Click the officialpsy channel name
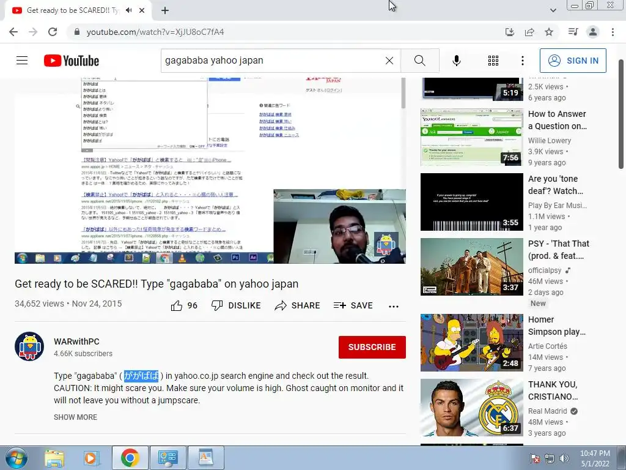This screenshot has height=470, width=626. pyautogui.click(x=545, y=270)
